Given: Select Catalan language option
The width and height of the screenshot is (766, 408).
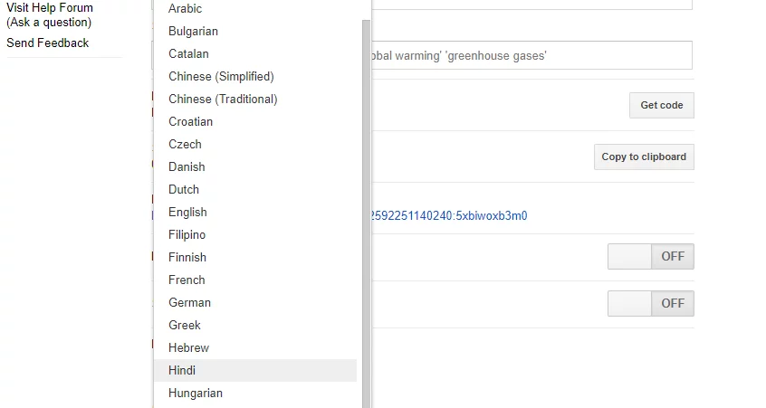Looking at the screenshot, I should pyautogui.click(x=188, y=54).
